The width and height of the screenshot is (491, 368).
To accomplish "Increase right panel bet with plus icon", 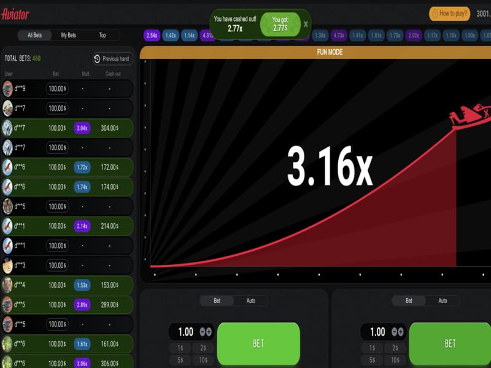I will tap(401, 332).
